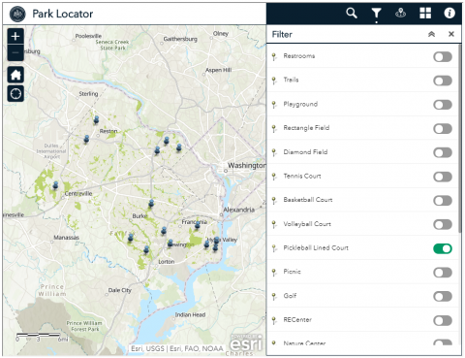Click the park pin near Centreville
This screenshot has height=358, width=465.
(x=55, y=185)
